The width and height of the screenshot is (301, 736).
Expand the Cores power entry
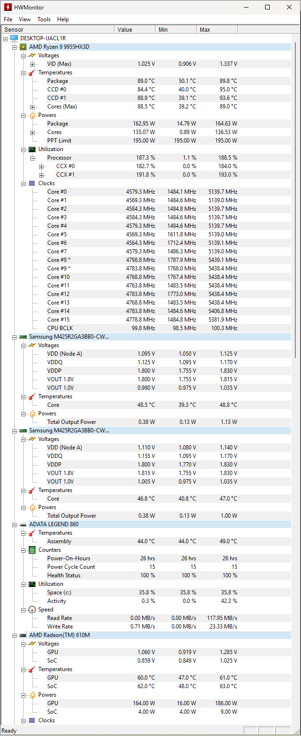coord(32,132)
